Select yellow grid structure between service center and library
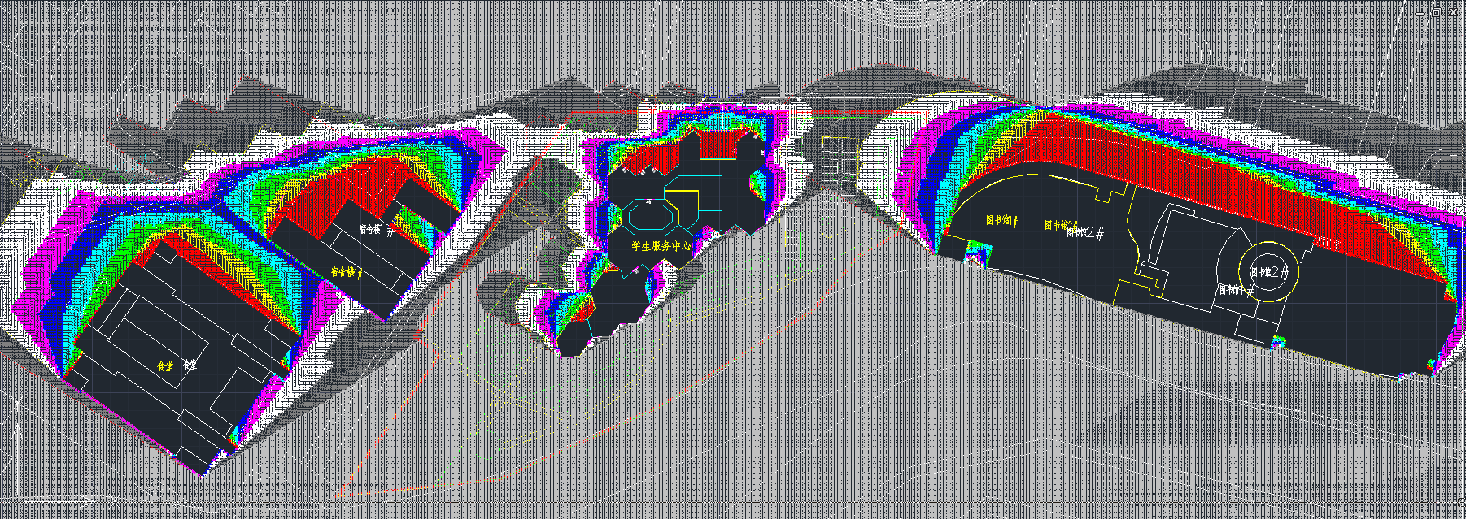 [840, 162]
